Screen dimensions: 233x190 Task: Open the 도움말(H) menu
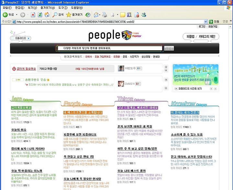pos(77,8)
